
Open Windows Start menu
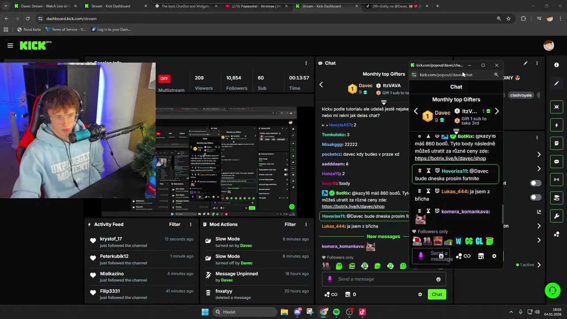coord(205,312)
